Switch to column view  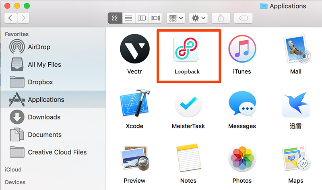click(x=142, y=18)
